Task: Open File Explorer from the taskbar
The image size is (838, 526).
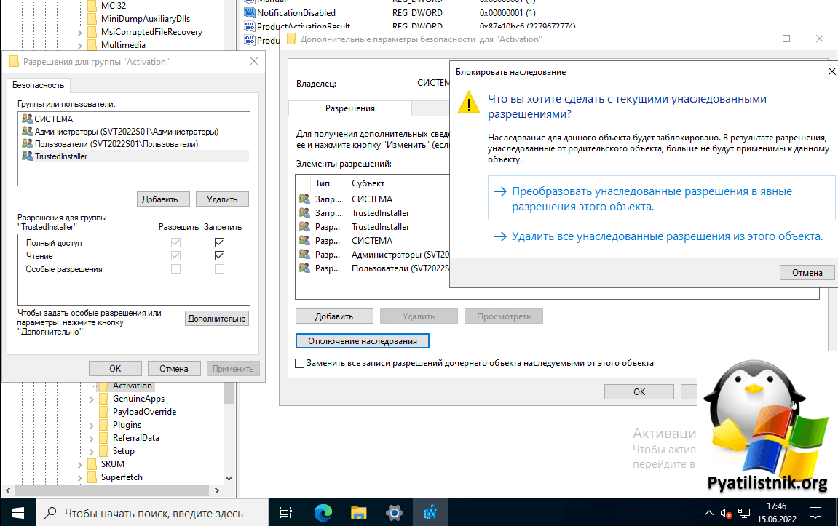Action: click(x=358, y=513)
